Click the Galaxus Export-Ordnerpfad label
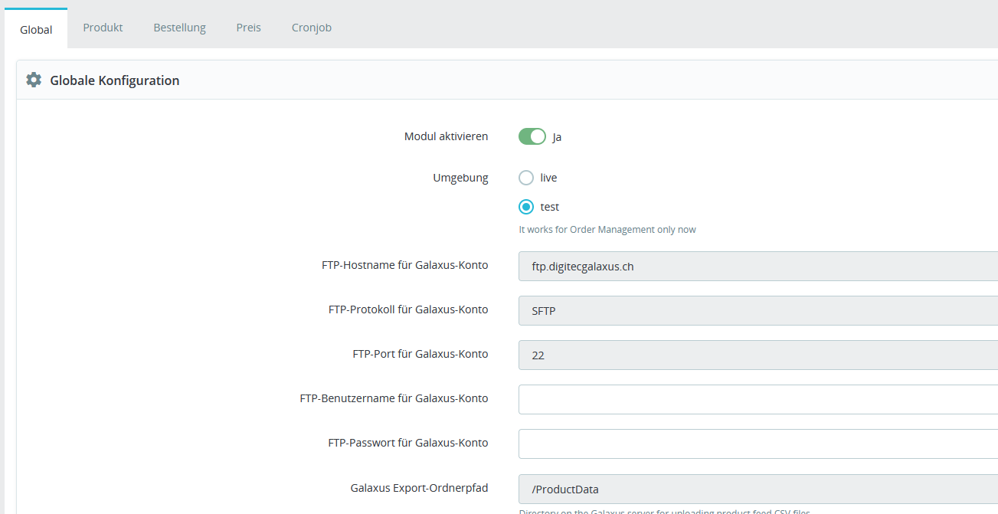The image size is (998, 514). pyautogui.click(x=419, y=488)
